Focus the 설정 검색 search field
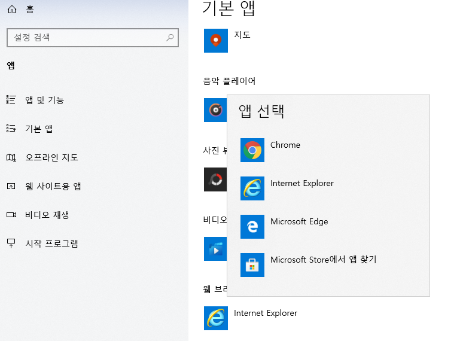 [x=93, y=38]
